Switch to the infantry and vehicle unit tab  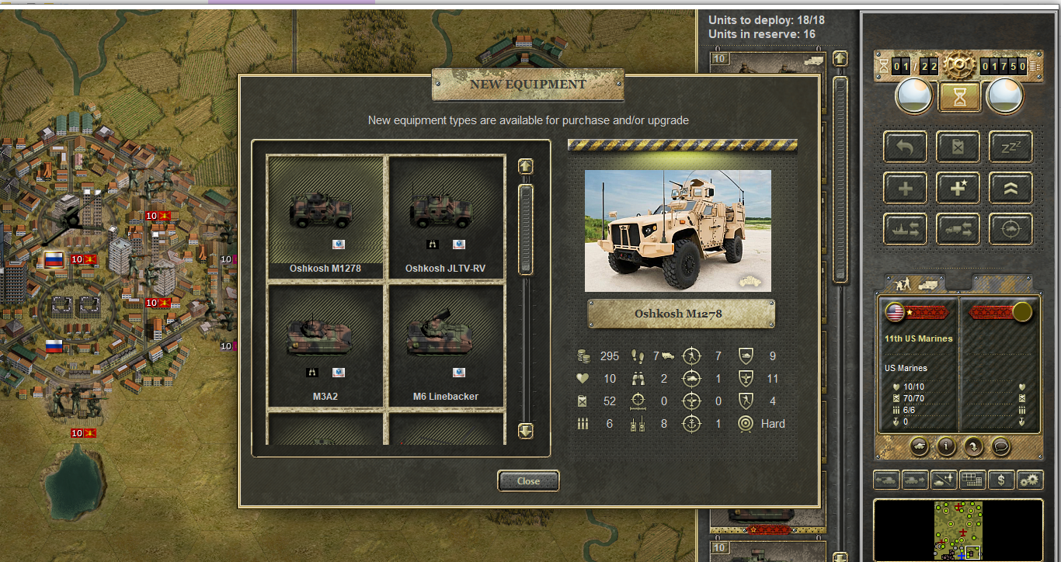[x=914, y=283]
